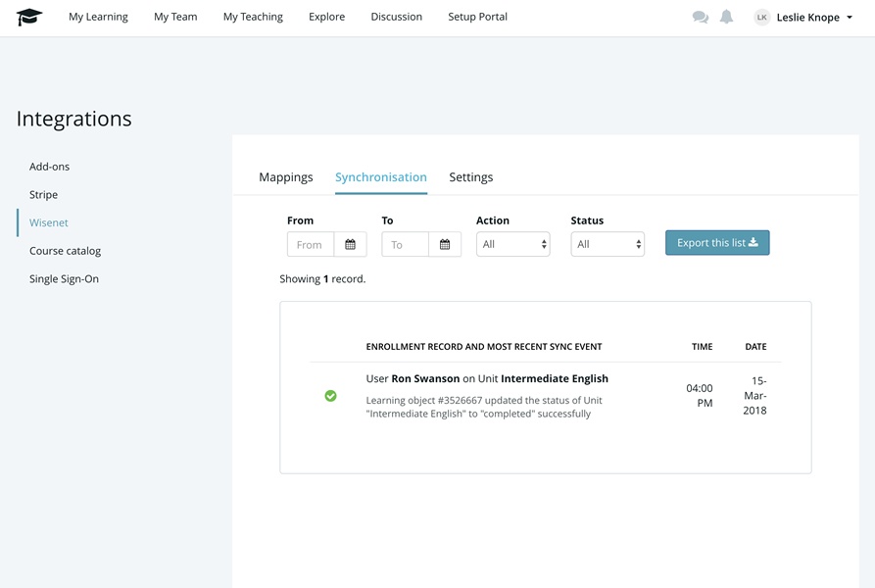The image size is (875, 588).
Task: Open the notifications bell icon
Action: click(x=726, y=17)
